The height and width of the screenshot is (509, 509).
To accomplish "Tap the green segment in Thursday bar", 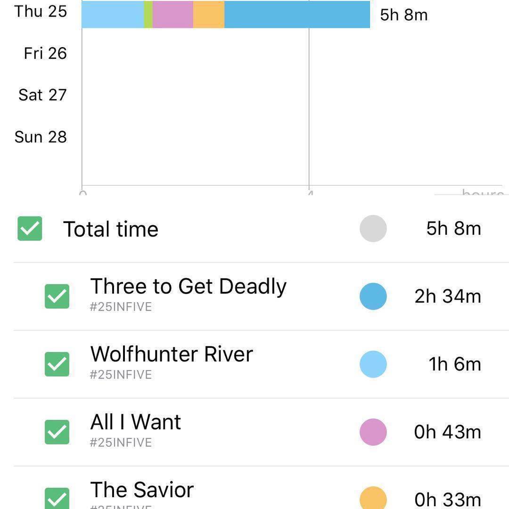I will pos(148,14).
